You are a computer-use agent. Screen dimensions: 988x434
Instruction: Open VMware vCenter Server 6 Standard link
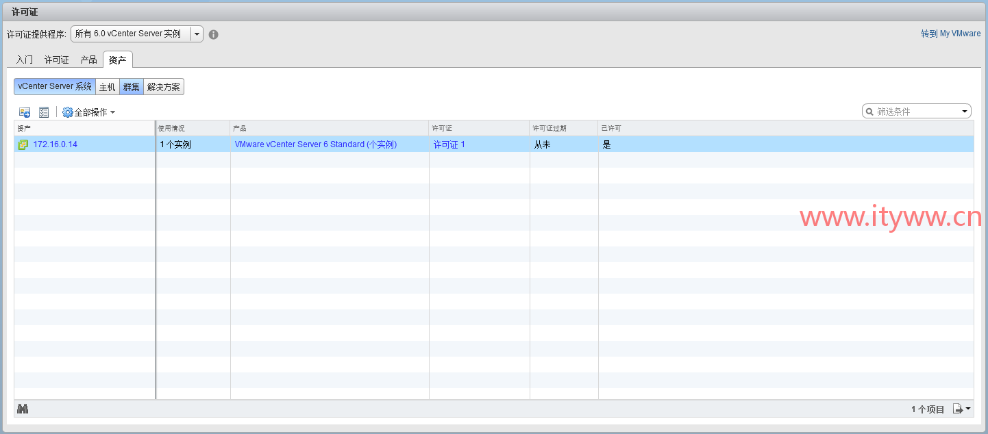pyautogui.click(x=316, y=144)
